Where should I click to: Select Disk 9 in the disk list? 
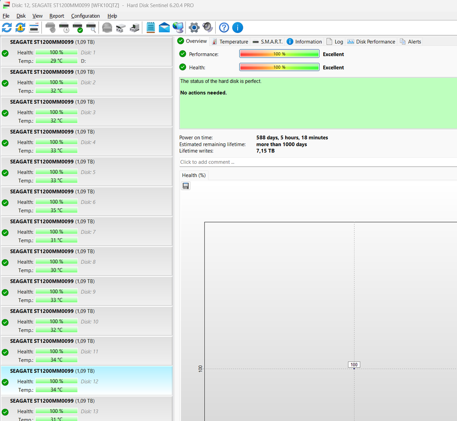[x=87, y=291]
